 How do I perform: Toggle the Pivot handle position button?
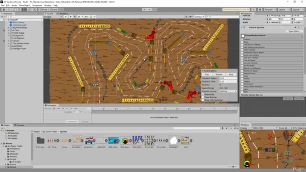(x=44, y=10)
